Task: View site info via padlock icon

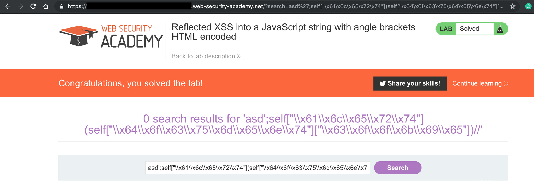Action: (61, 6)
